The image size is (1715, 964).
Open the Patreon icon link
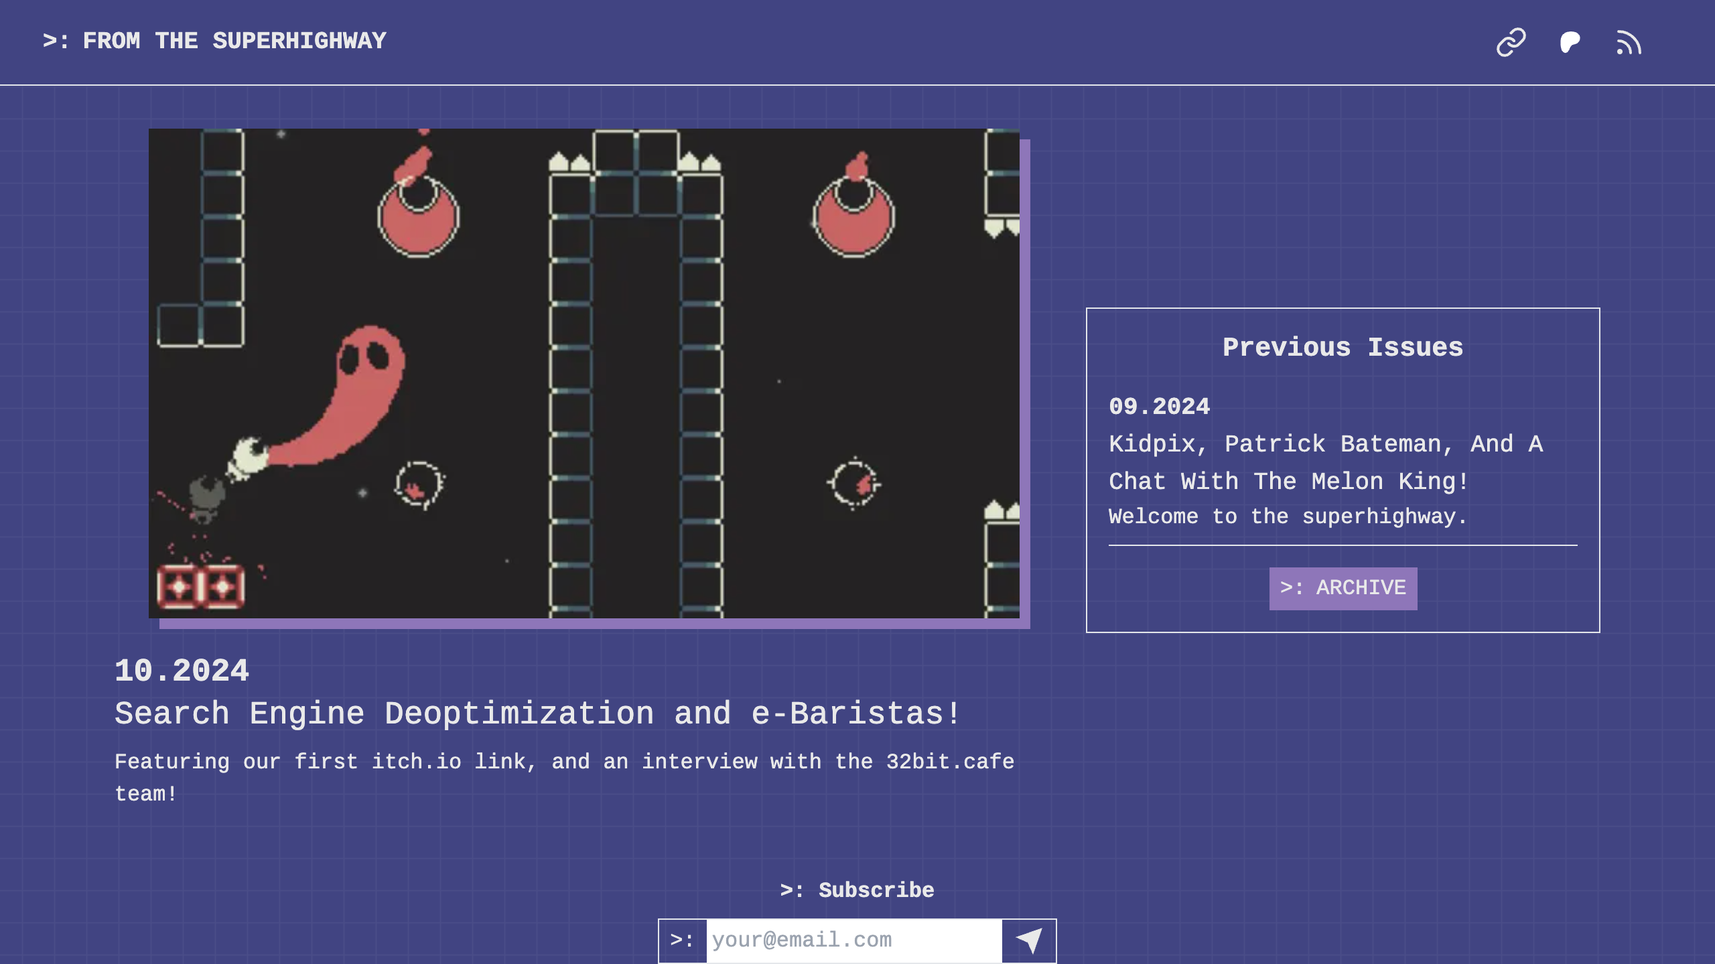pos(1570,42)
